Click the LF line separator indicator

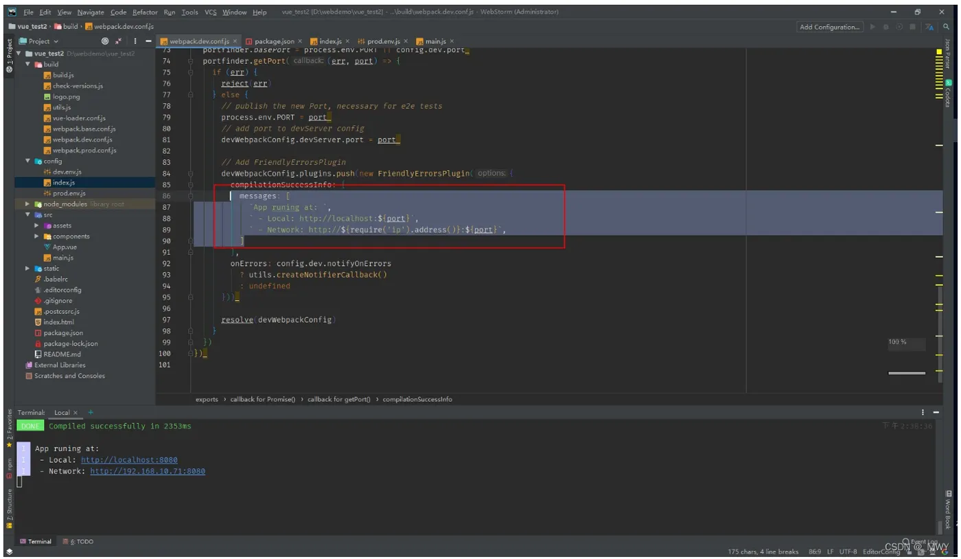pos(831,551)
